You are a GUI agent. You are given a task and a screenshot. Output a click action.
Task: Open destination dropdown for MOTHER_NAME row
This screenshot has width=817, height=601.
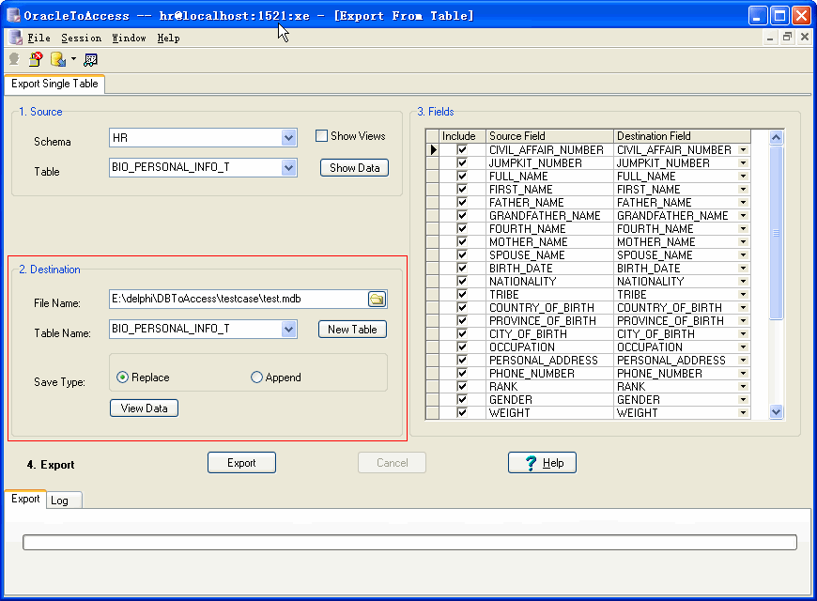pyautogui.click(x=744, y=242)
